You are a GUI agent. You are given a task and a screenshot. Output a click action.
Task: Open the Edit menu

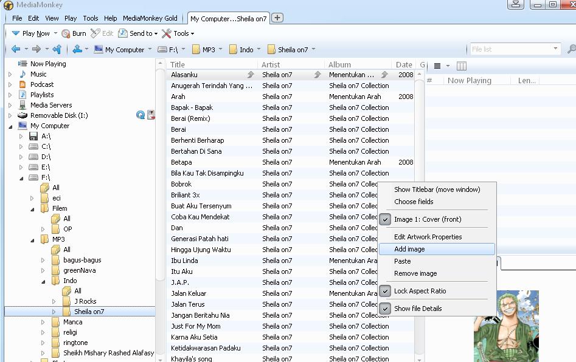33,18
